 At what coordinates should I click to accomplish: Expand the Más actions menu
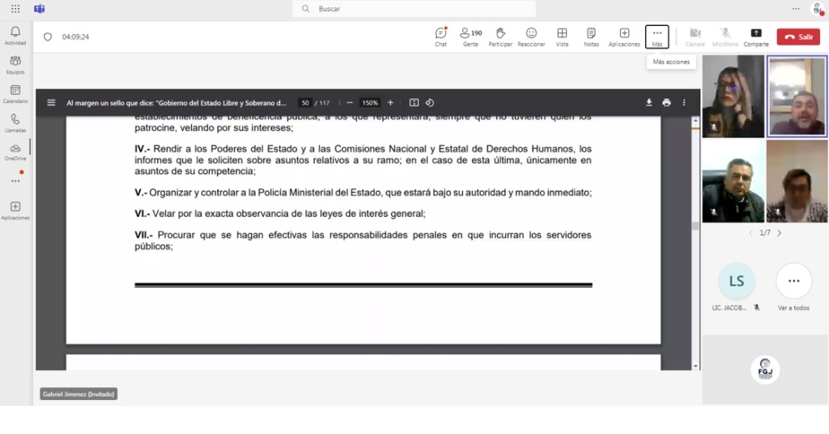click(657, 37)
